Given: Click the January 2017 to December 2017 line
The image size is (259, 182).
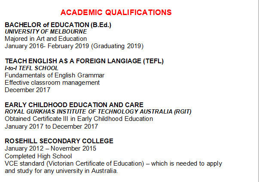Looking at the screenshot, I should 51,126.
